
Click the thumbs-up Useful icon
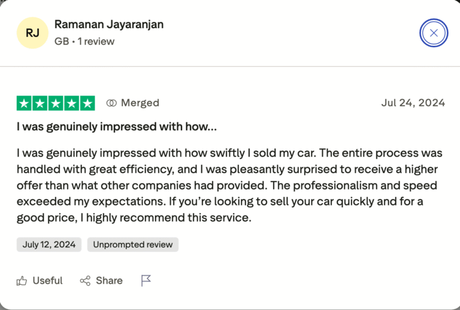pyautogui.click(x=22, y=281)
